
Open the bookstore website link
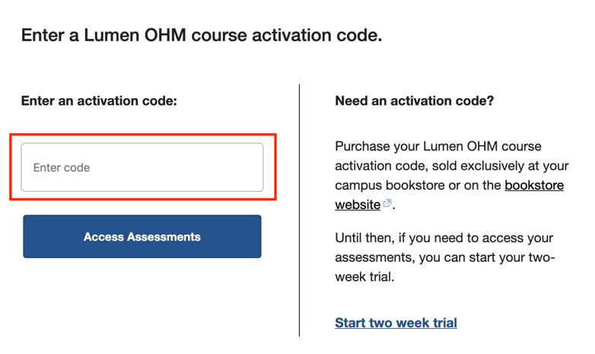click(x=533, y=185)
